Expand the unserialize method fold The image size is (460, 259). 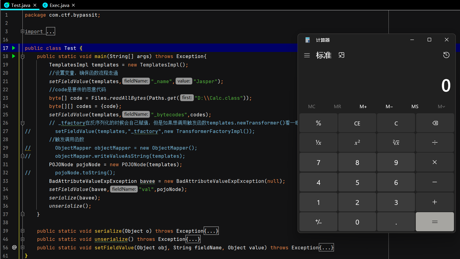[22, 239]
